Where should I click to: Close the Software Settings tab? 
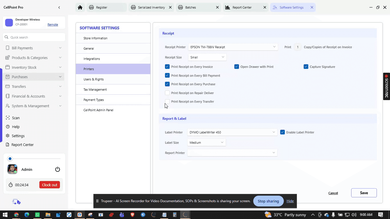click(312, 7)
